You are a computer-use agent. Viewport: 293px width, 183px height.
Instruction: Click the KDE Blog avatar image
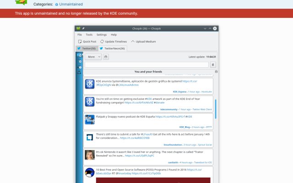[x=90, y=119]
